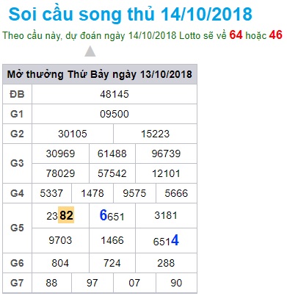Click the G7 number 90
Screen dimensions: 287x296
coord(176,283)
